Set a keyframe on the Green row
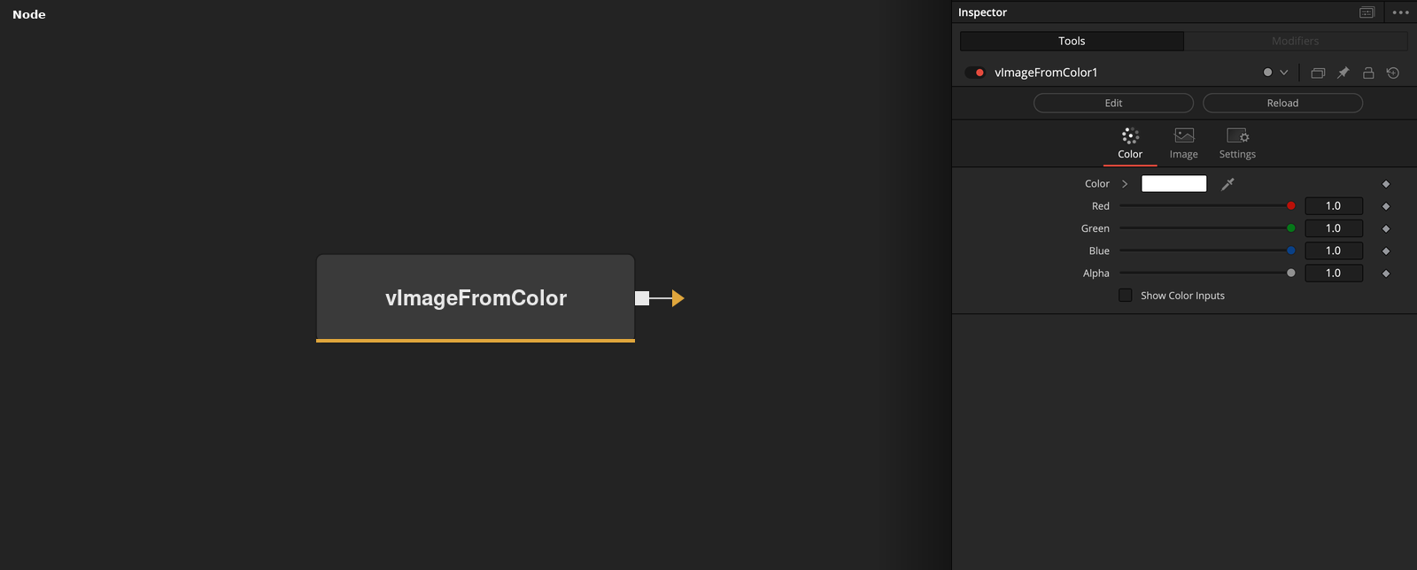The width and height of the screenshot is (1417, 570). point(1386,228)
